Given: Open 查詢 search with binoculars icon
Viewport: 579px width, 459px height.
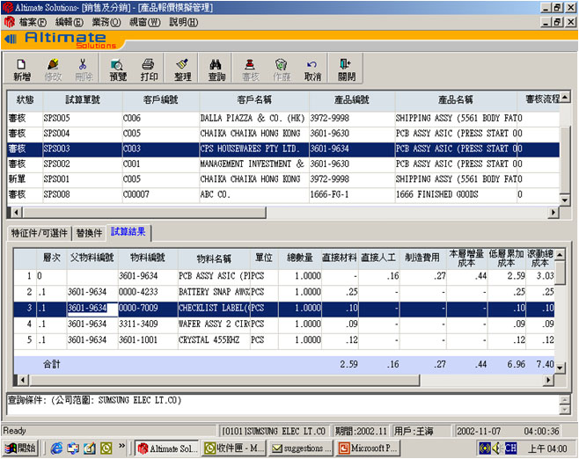Looking at the screenshot, I should 216,69.
